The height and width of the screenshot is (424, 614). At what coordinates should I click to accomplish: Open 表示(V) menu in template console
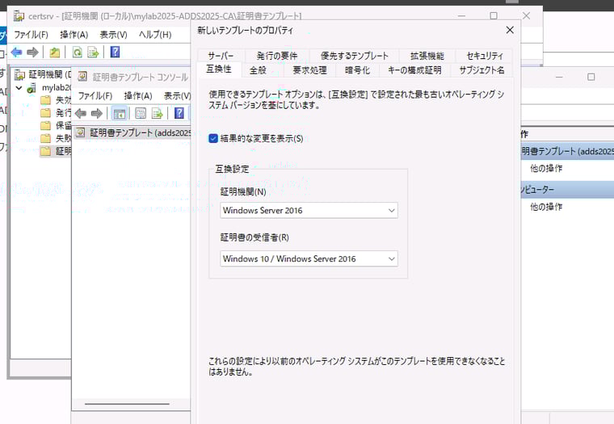coord(178,96)
